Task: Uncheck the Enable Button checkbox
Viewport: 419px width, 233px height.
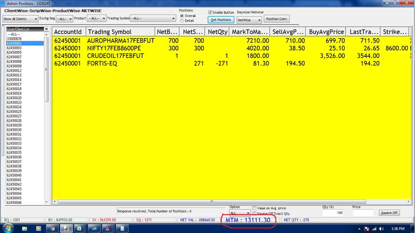Action: click(x=210, y=12)
